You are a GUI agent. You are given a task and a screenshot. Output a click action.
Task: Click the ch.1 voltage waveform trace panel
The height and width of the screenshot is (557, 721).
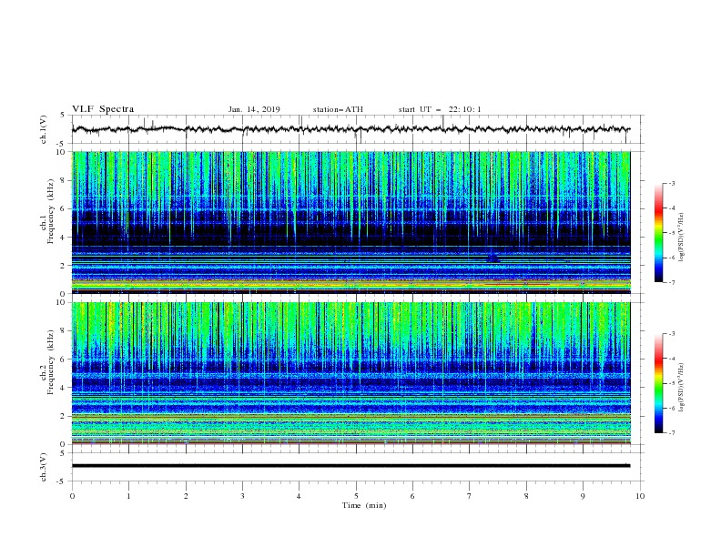358,129
